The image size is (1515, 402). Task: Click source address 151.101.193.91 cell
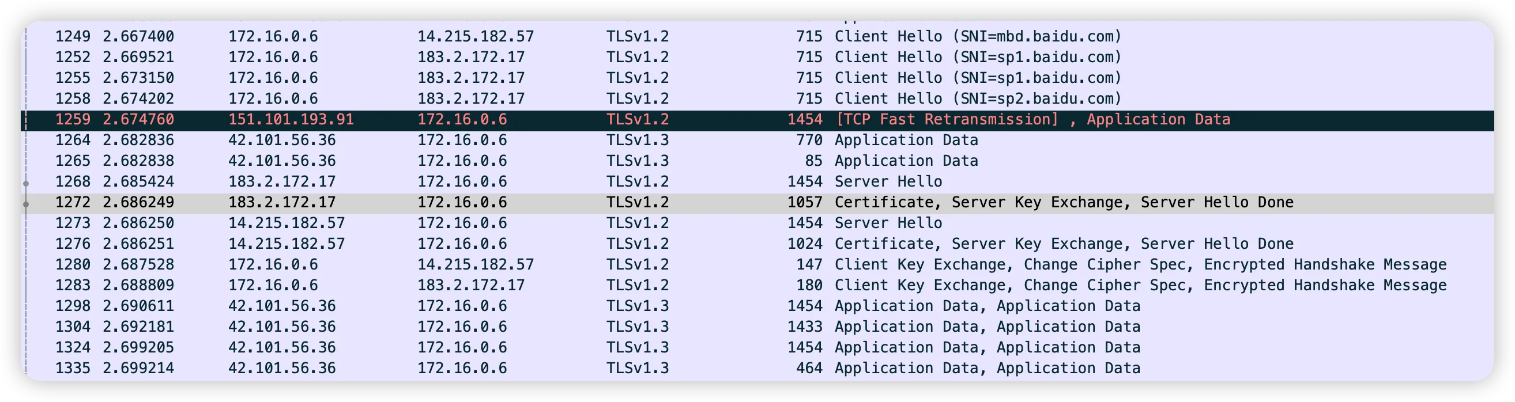(x=291, y=119)
